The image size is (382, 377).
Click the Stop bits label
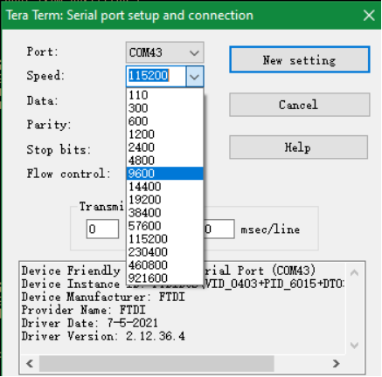(59, 150)
